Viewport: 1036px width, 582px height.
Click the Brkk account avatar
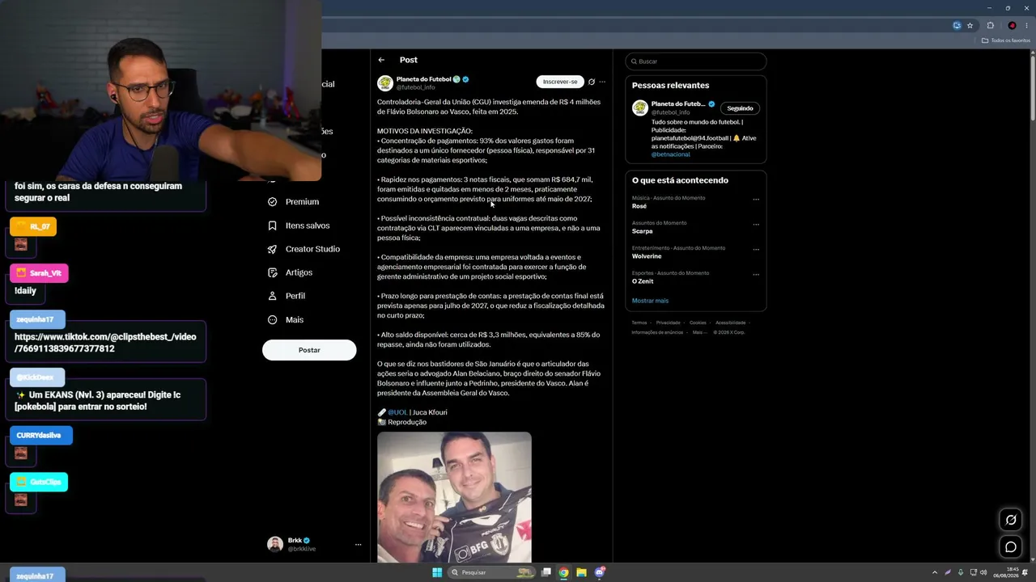coord(275,544)
